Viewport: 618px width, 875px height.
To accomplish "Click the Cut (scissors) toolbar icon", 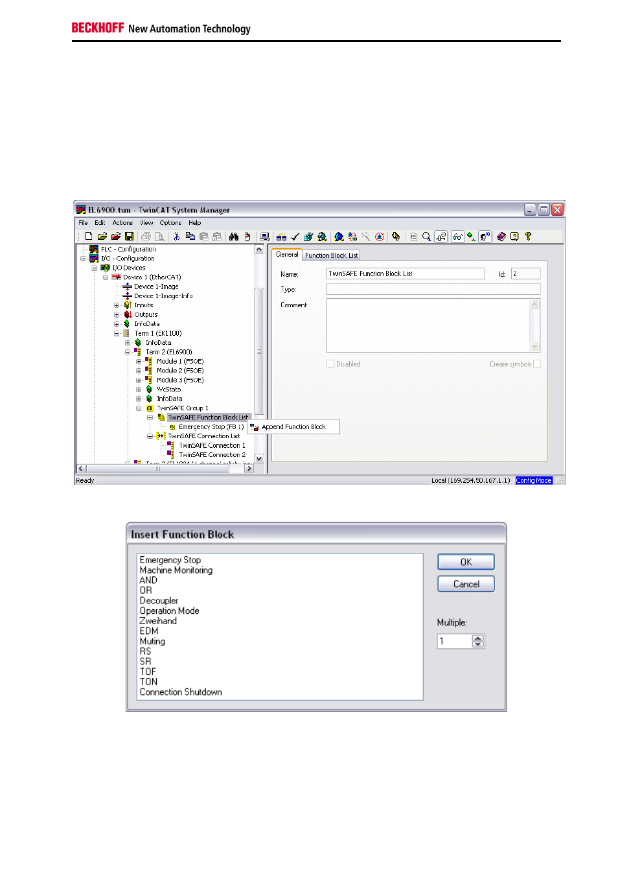I will [x=176, y=237].
